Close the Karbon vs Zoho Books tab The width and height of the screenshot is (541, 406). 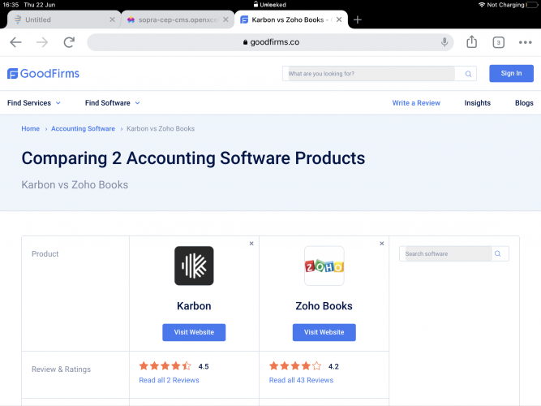(x=339, y=19)
